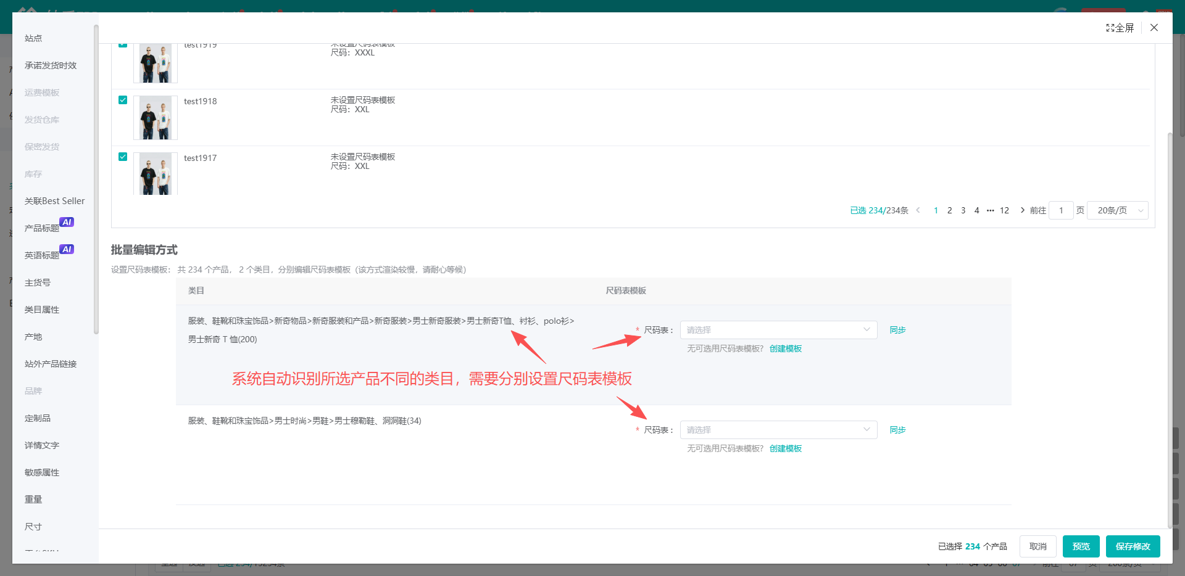1185x576 pixels.
Task: Click the pagination ellipsis icon
Action: coord(990,210)
